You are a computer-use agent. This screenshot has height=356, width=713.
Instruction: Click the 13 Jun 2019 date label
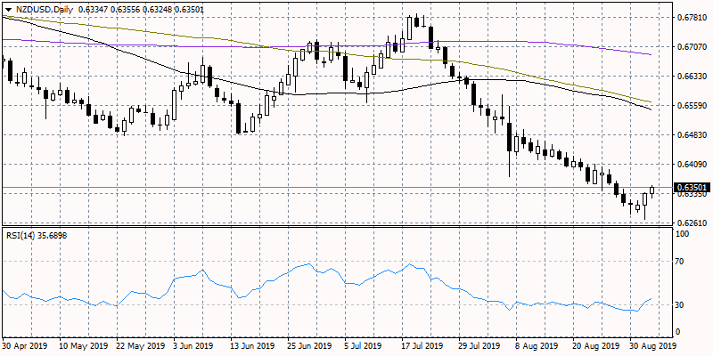252,344
